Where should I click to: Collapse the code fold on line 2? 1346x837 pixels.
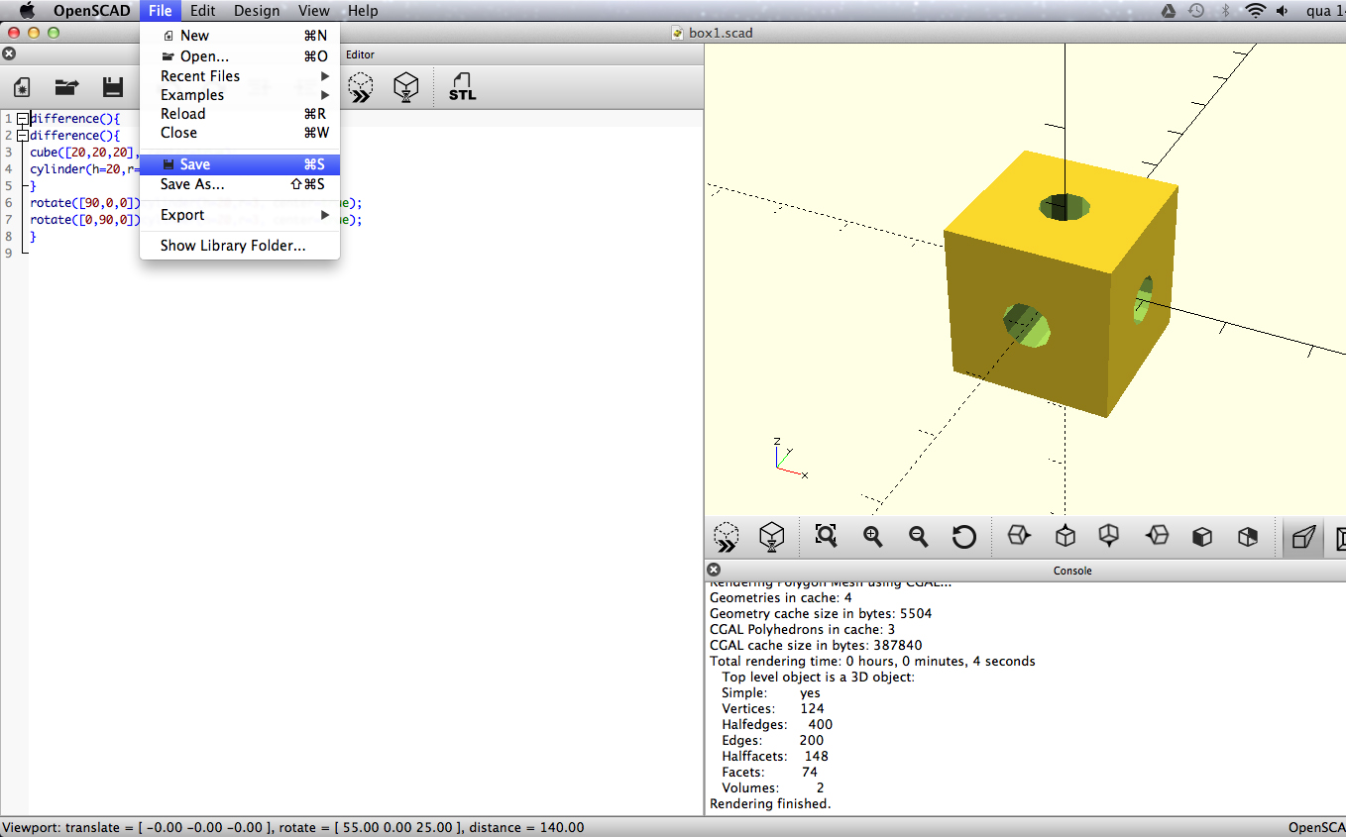pos(22,136)
